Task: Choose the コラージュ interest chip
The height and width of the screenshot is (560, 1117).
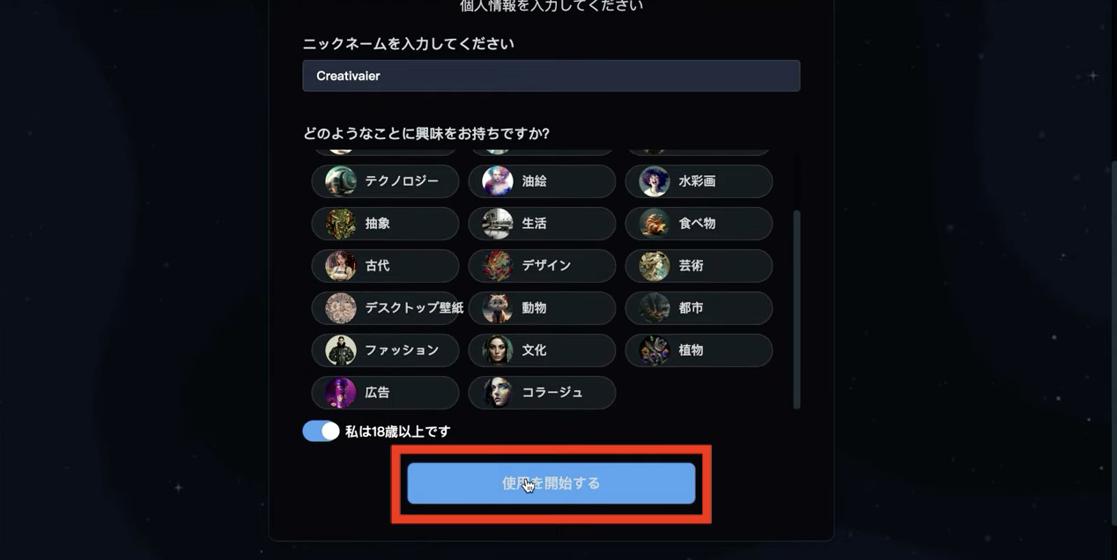Action: tap(542, 393)
